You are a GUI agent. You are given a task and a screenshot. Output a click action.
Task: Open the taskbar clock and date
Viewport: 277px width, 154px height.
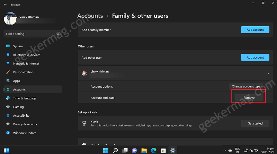(268, 150)
